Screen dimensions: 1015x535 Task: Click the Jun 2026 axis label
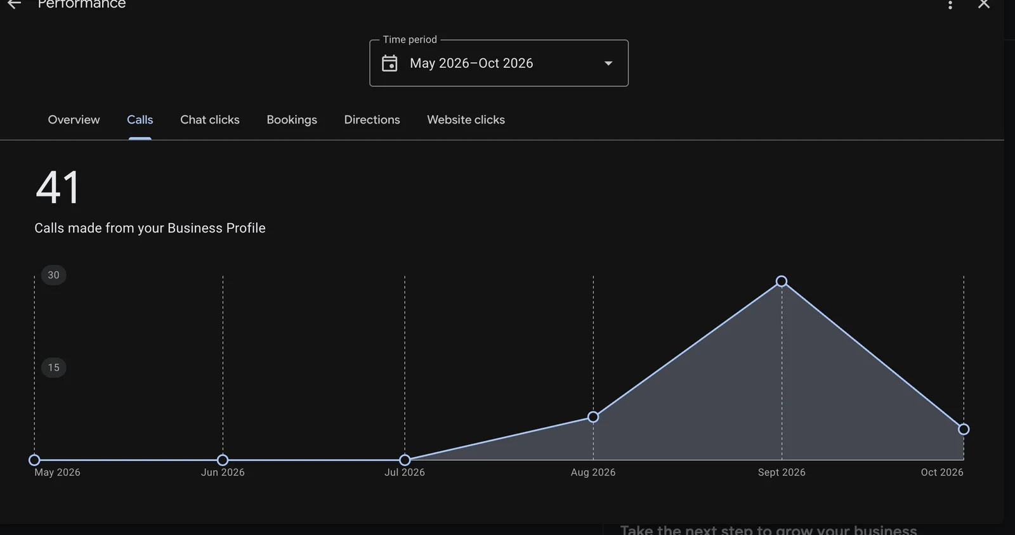click(223, 472)
